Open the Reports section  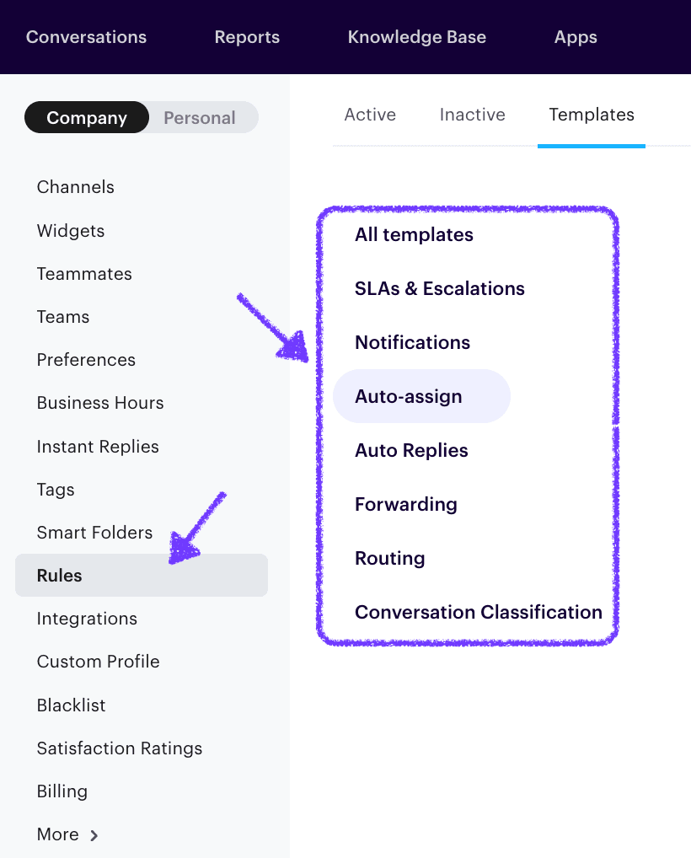[246, 36]
